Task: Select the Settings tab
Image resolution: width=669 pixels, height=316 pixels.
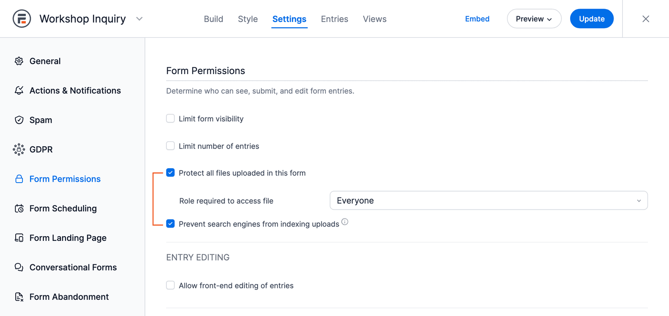Action: (289, 19)
